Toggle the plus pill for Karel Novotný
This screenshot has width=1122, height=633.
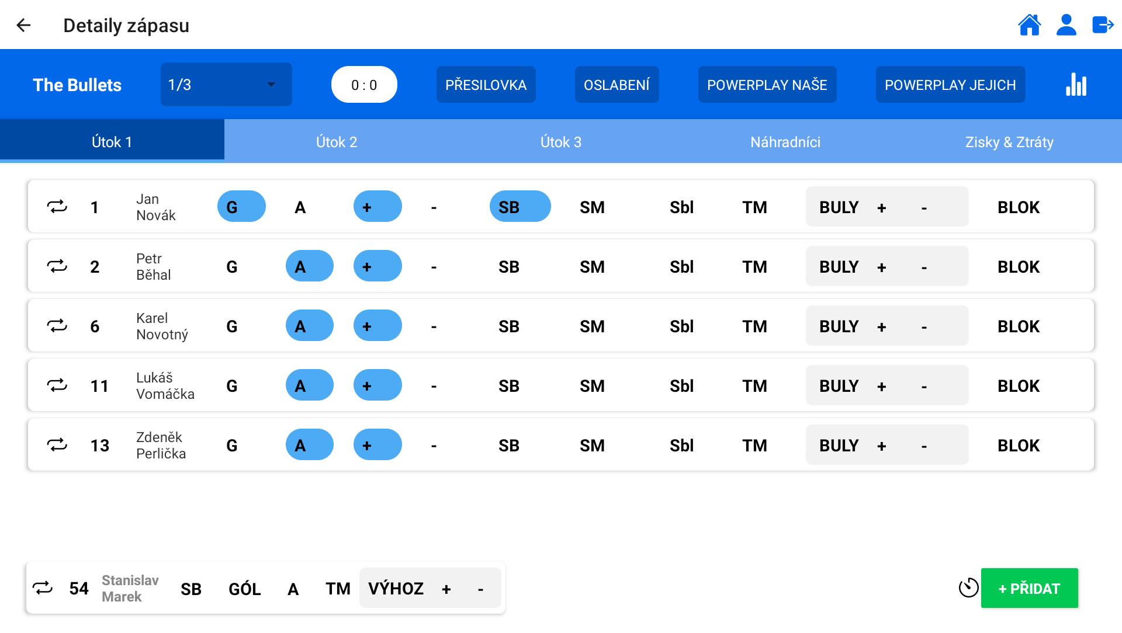(377, 326)
